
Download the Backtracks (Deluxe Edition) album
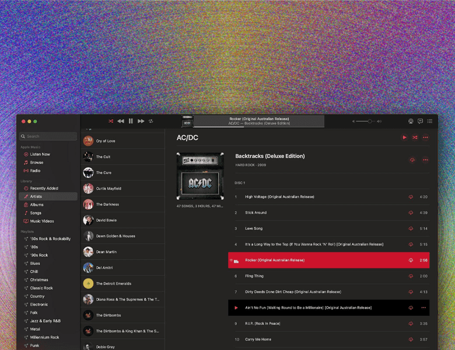[x=412, y=160]
